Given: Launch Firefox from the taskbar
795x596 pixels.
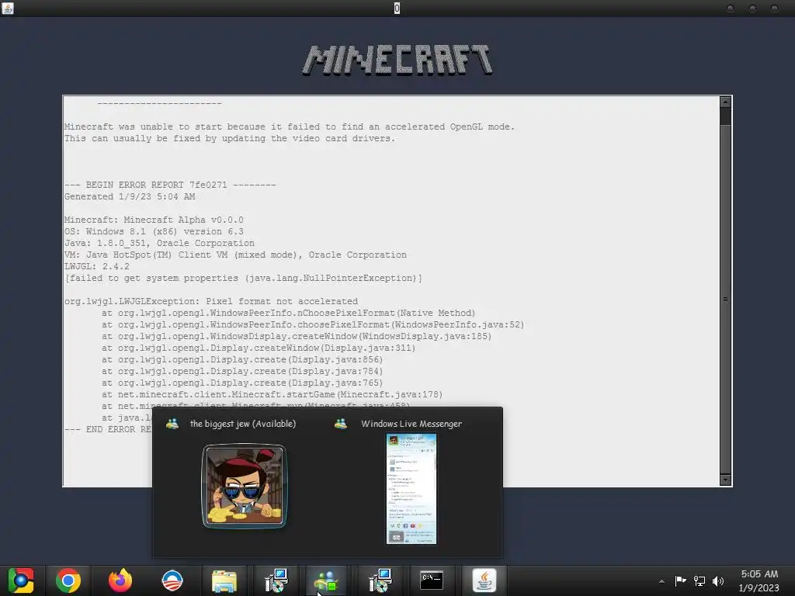Looking at the screenshot, I should pyautogui.click(x=120, y=580).
